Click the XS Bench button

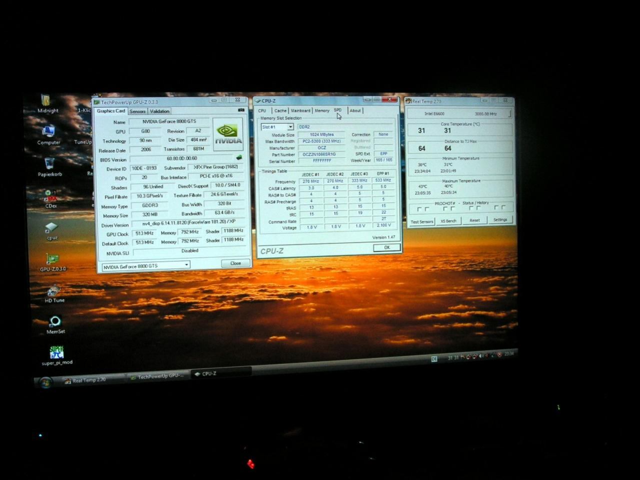pos(448,221)
